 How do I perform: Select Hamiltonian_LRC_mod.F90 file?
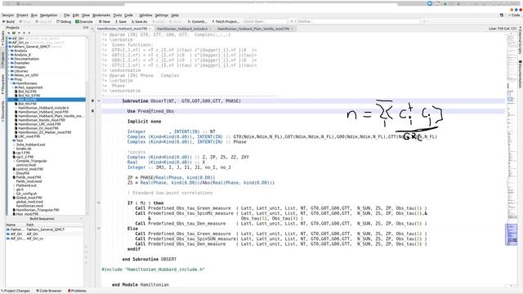pos(39,124)
